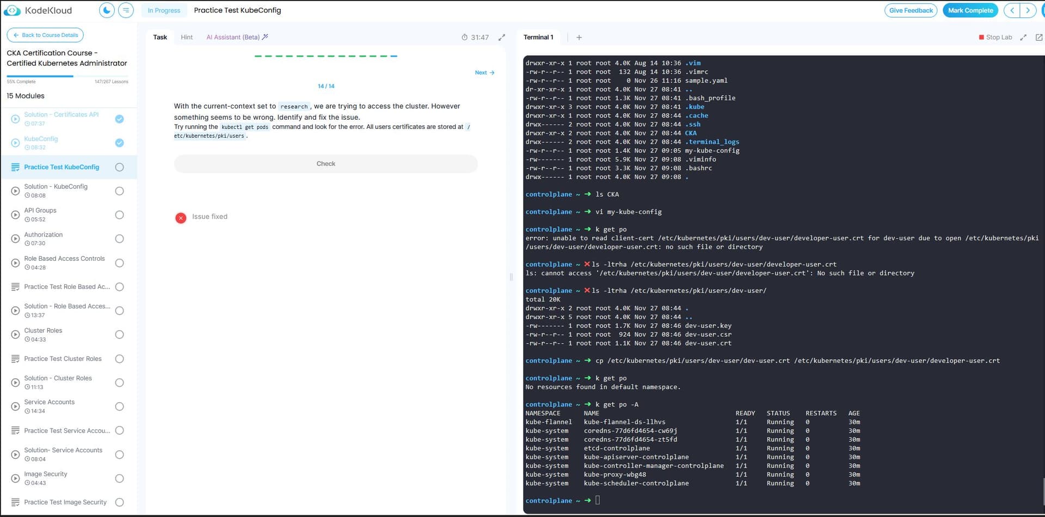Click the Back to Course Details link
This screenshot has height=517, width=1045.
tap(45, 35)
